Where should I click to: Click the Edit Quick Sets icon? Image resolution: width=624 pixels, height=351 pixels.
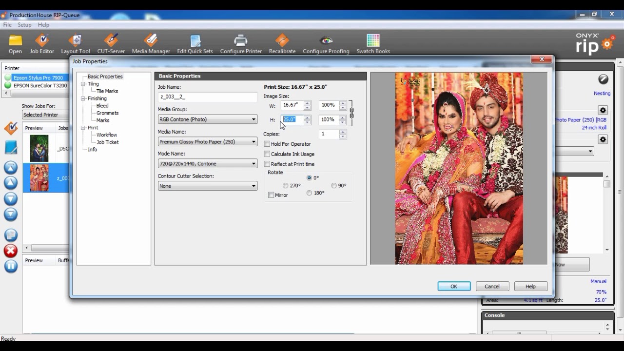pos(195,41)
